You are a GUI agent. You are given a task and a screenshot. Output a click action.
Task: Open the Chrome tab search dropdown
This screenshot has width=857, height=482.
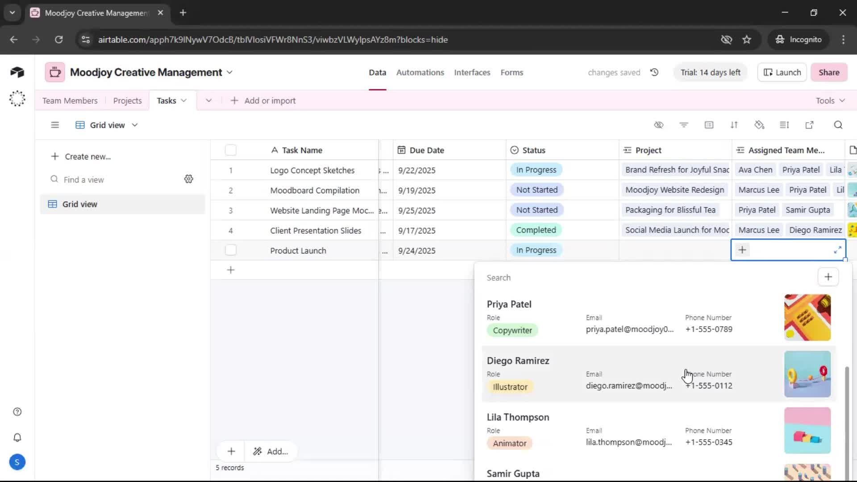(12, 13)
